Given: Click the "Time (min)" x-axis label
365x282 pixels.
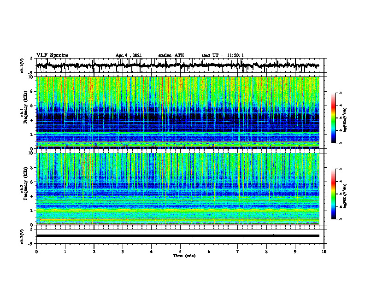Looking at the screenshot, I should pos(184,256).
